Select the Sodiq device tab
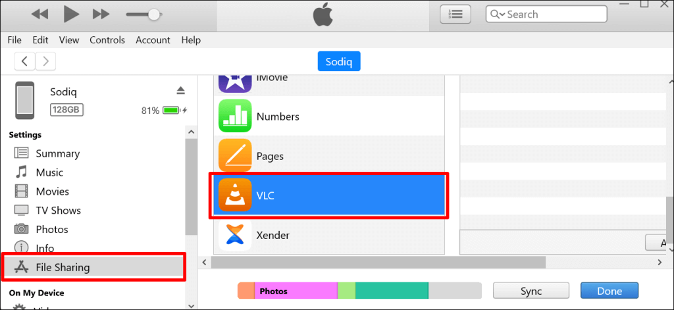Viewport: 674px width, 310px height. (x=339, y=62)
